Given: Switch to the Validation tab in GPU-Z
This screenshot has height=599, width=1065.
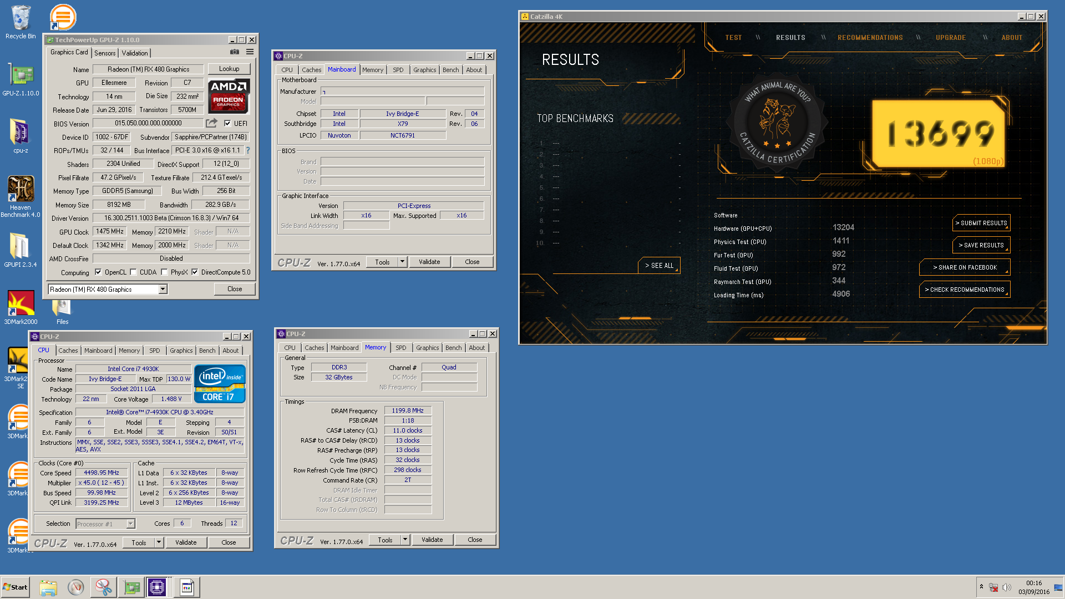Looking at the screenshot, I should (135, 53).
